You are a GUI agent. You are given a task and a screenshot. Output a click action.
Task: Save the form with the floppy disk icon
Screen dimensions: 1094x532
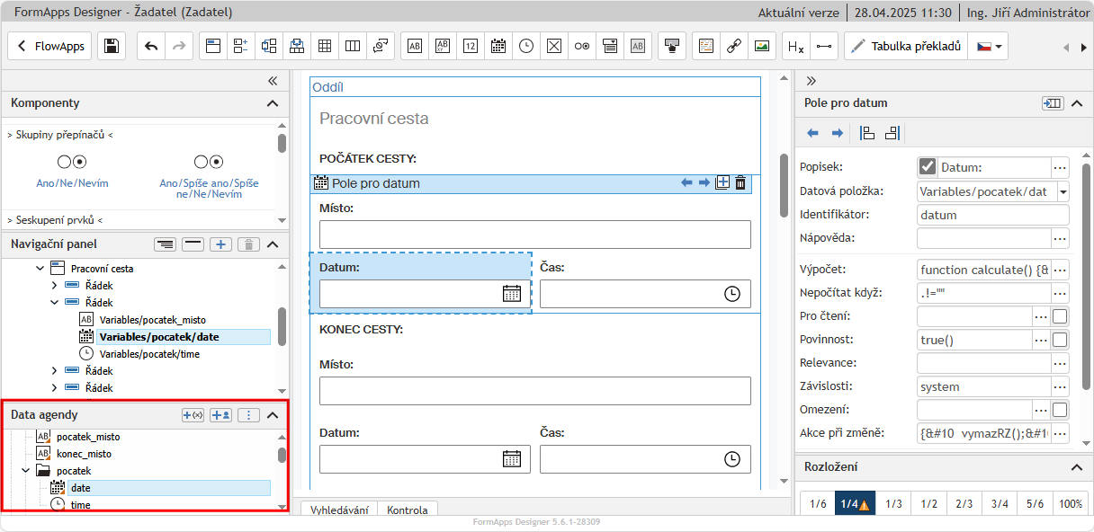pyautogui.click(x=111, y=46)
